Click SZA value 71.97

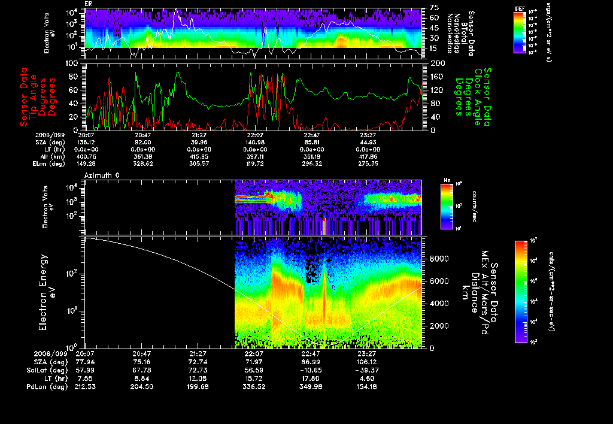coord(254,362)
